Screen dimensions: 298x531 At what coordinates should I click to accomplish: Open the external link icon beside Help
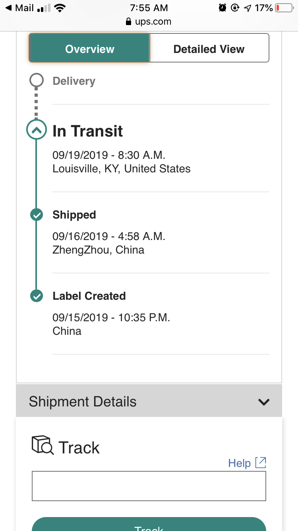pos(261,463)
